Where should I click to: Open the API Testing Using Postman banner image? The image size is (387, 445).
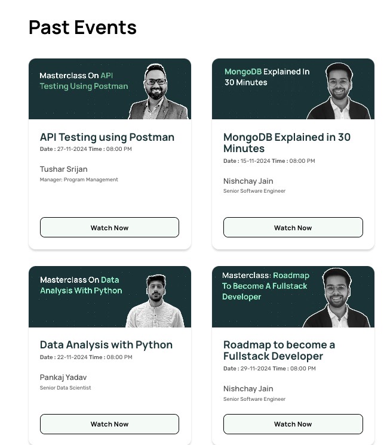click(110, 89)
